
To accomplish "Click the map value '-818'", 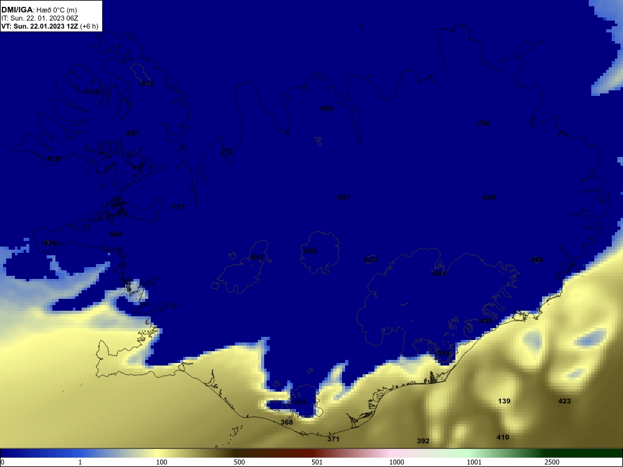I will pos(52,159).
